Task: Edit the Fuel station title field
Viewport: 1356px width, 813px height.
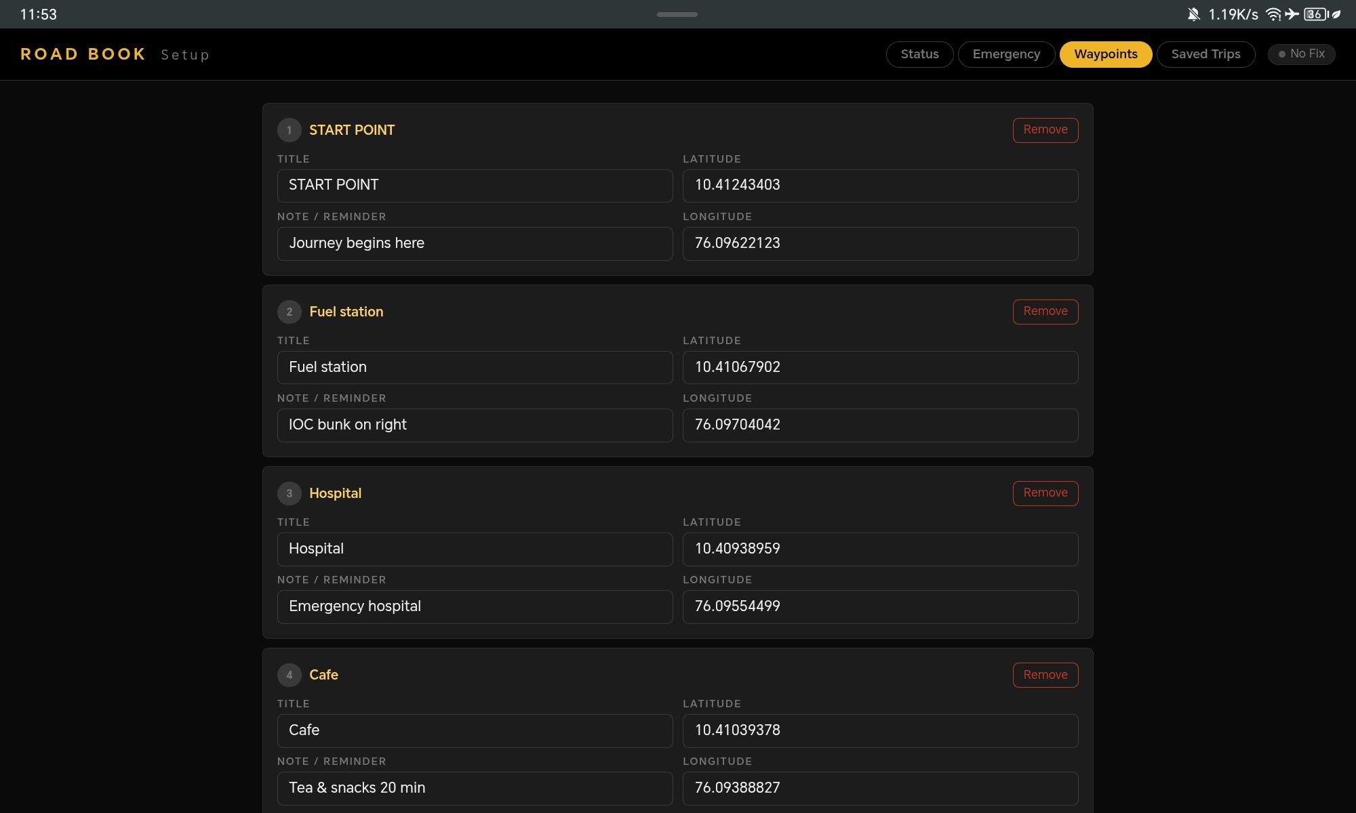Action: click(475, 367)
